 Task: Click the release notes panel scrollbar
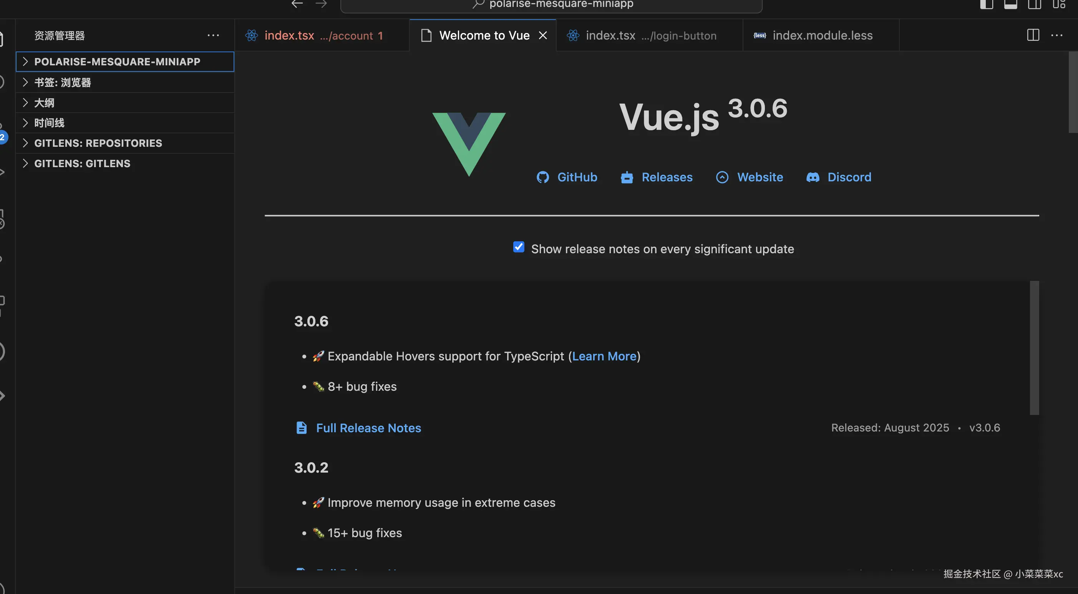tap(1034, 347)
